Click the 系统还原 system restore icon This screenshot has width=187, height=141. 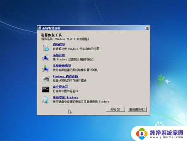(x=46, y=57)
